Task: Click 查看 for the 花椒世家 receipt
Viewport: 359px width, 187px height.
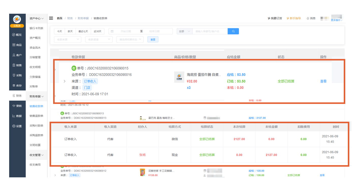Action: pyautogui.click(x=322, y=175)
